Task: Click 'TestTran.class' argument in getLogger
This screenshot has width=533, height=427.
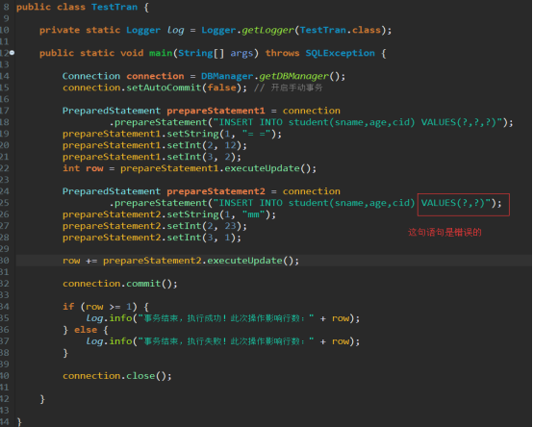Action: (x=340, y=30)
